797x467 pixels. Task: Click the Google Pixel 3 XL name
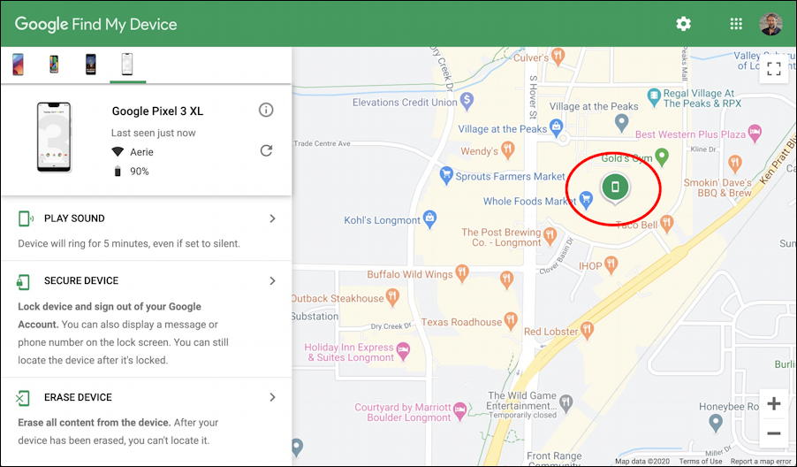click(x=157, y=111)
